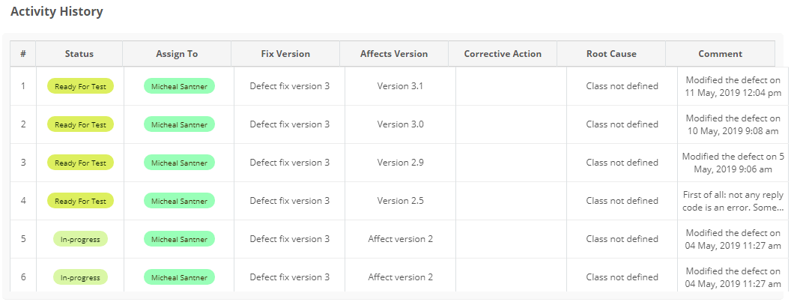794x305 pixels.
Task: Select the Micheal Santner tag in row 2
Action: (179, 124)
